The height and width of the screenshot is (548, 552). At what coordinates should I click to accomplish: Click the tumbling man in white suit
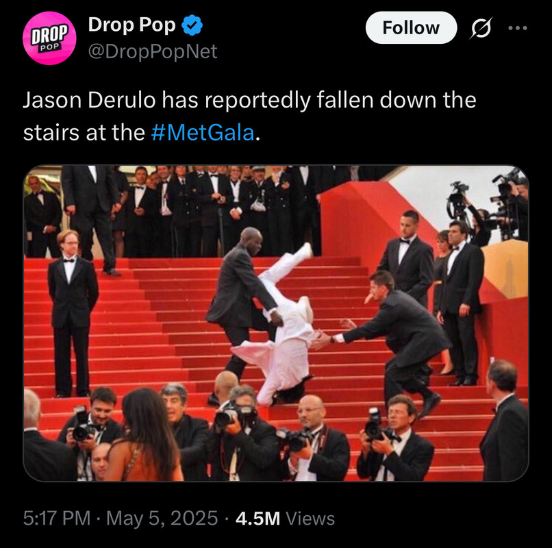click(x=281, y=327)
